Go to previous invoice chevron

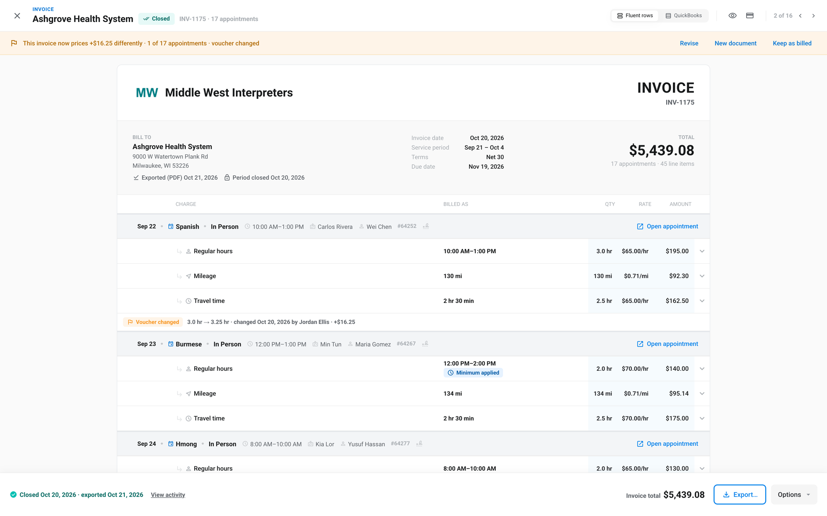tap(800, 16)
